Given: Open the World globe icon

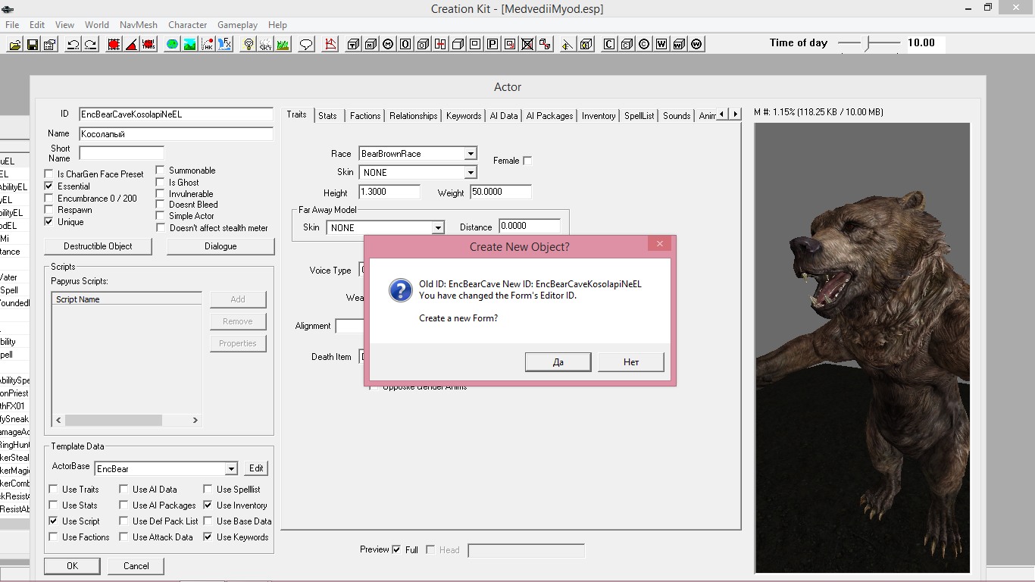Looking at the screenshot, I should (x=173, y=45).
